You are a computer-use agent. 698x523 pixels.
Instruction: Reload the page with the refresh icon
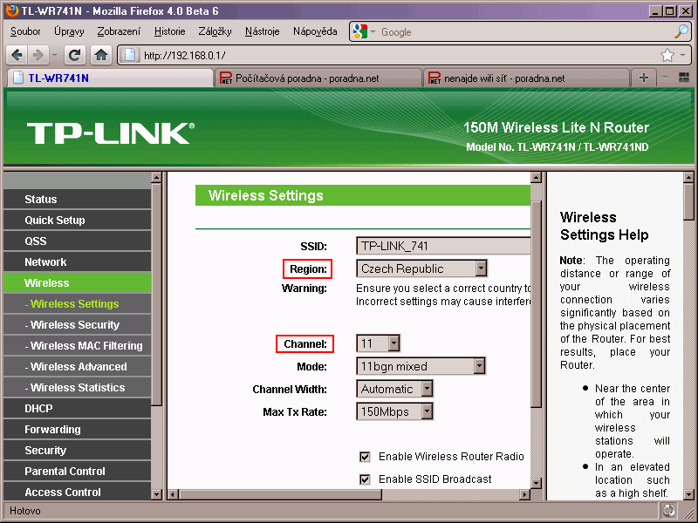click(x=75, y=55)
